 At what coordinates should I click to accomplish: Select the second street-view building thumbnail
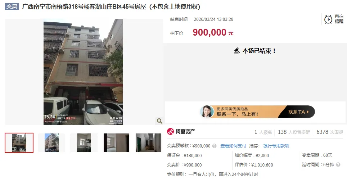click(51, 143)
